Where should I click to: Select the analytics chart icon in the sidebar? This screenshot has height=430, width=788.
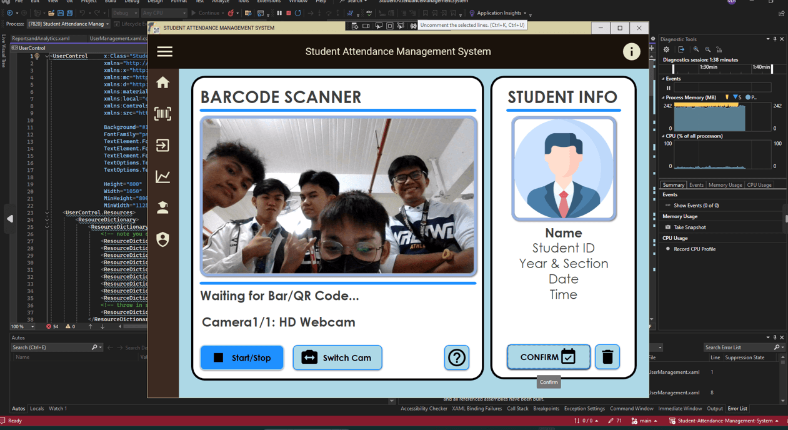pyautogui.click(x=162, y=176)
